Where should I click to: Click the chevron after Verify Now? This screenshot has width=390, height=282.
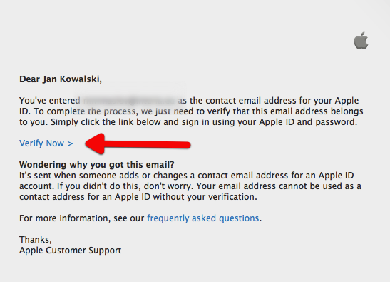[x=70, y=143]
